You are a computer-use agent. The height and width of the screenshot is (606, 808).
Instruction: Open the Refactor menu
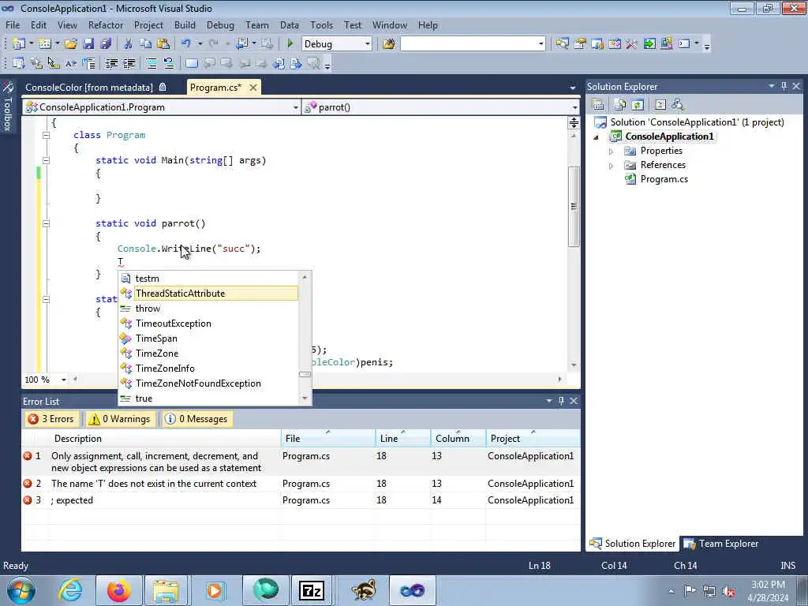coord(106,24)
